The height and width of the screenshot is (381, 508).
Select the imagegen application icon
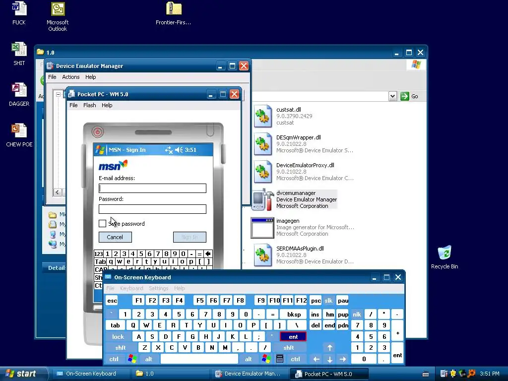[262, 227]
